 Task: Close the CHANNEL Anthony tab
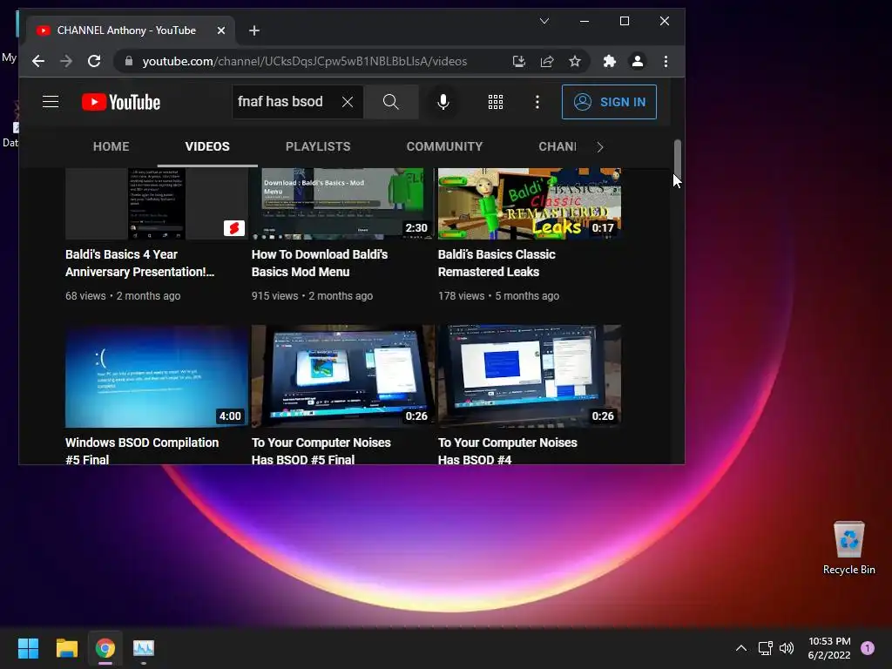pos(221,30)
